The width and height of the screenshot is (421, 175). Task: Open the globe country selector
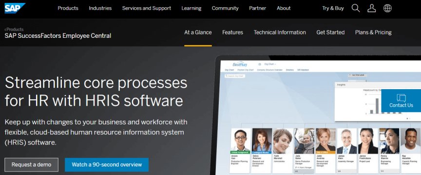point(387,8)
